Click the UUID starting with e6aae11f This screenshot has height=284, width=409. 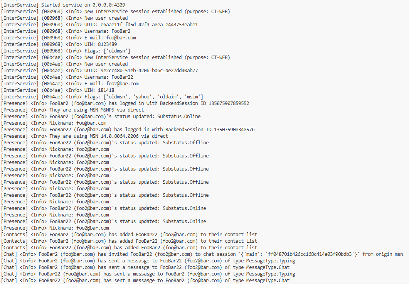(149, 25)
